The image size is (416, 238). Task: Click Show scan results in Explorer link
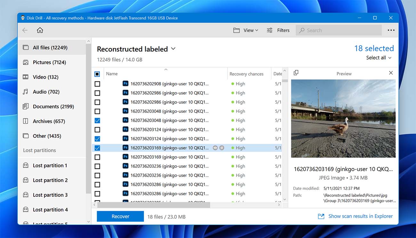click(360, 216)
